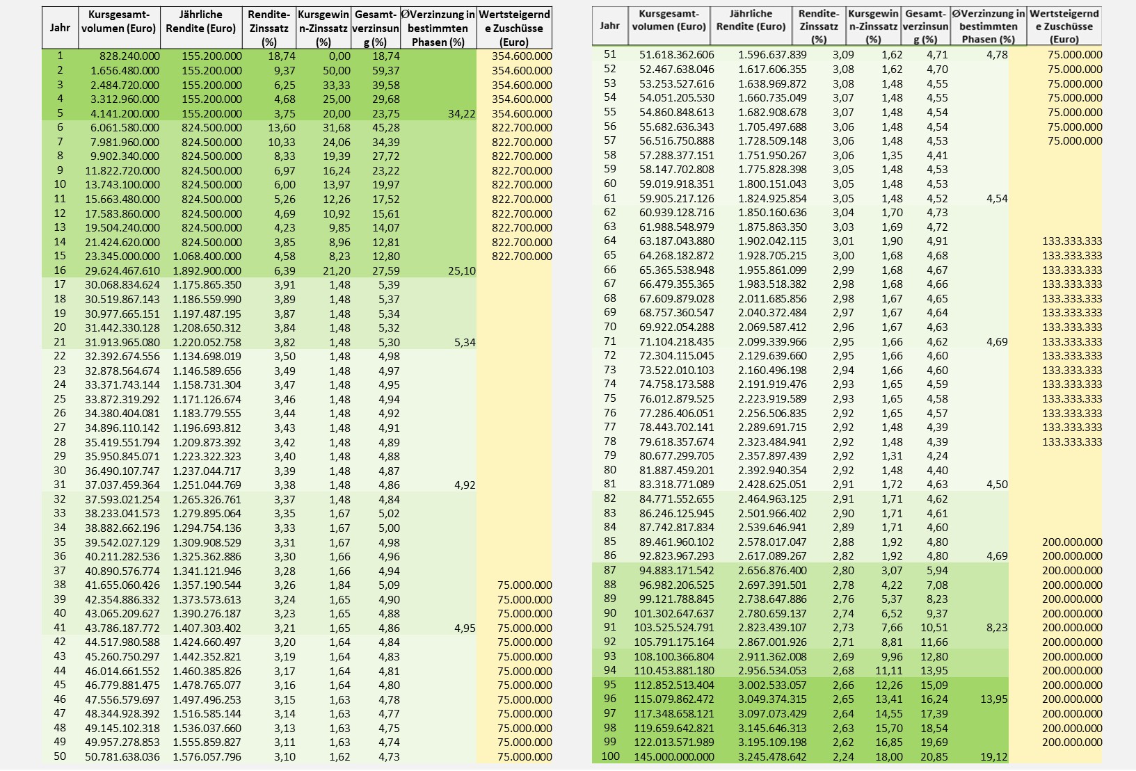The image size is (1136, 771).
Task: Select cell value 1.800.151.043
Action: pos(772,184)
